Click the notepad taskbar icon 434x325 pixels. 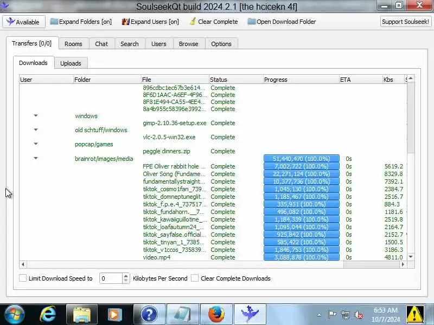point(183,314)
